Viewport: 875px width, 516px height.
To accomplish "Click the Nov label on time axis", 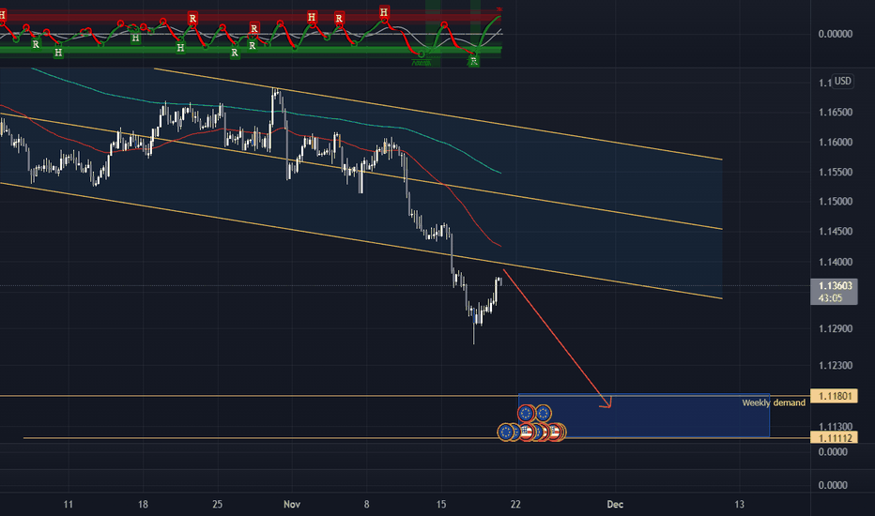I will click(x=292, y=505).
